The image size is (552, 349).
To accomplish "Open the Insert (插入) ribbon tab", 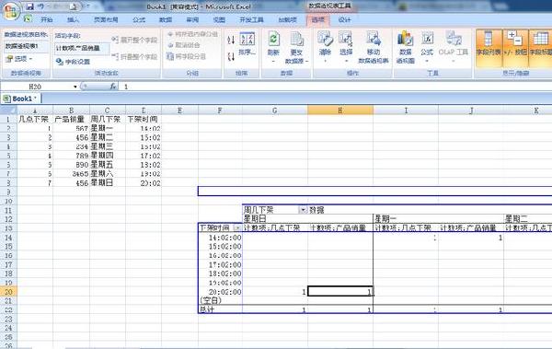I will 73,19.
